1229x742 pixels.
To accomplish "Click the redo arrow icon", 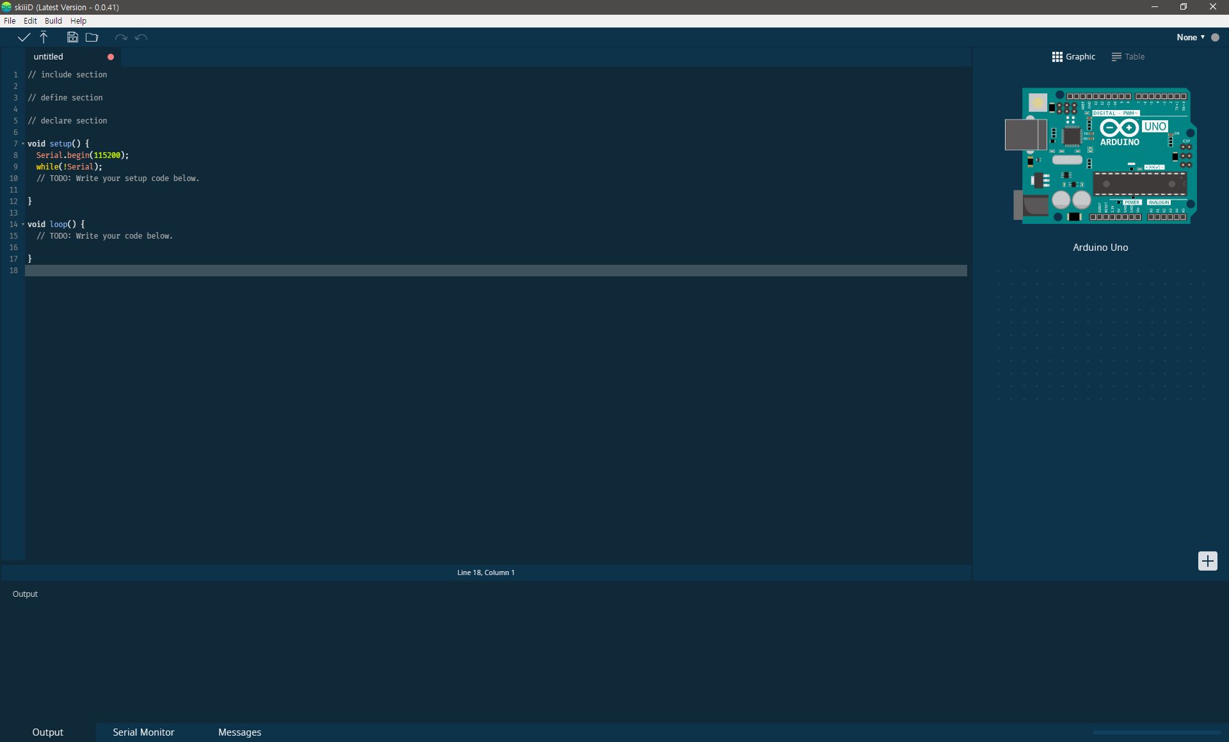I will [x=122, y=38].
